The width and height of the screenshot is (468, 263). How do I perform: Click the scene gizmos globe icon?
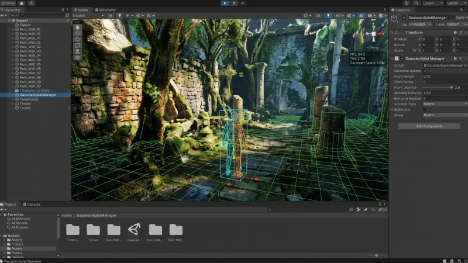pyautogui.click(x=381, y=16)
